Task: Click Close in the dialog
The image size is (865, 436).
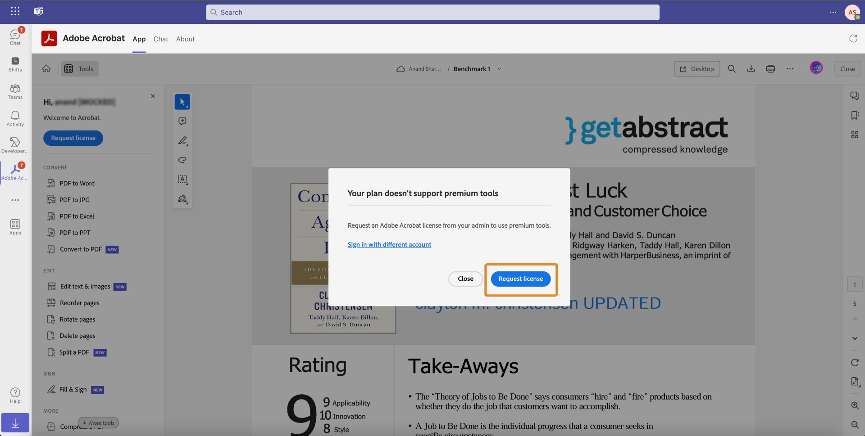Action: coord(465,279)
